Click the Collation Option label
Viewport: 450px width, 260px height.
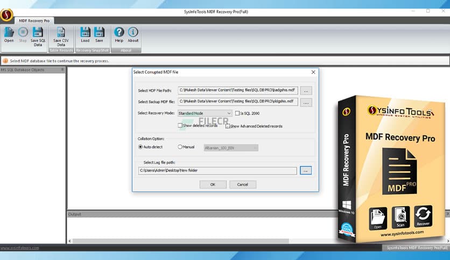151,139
